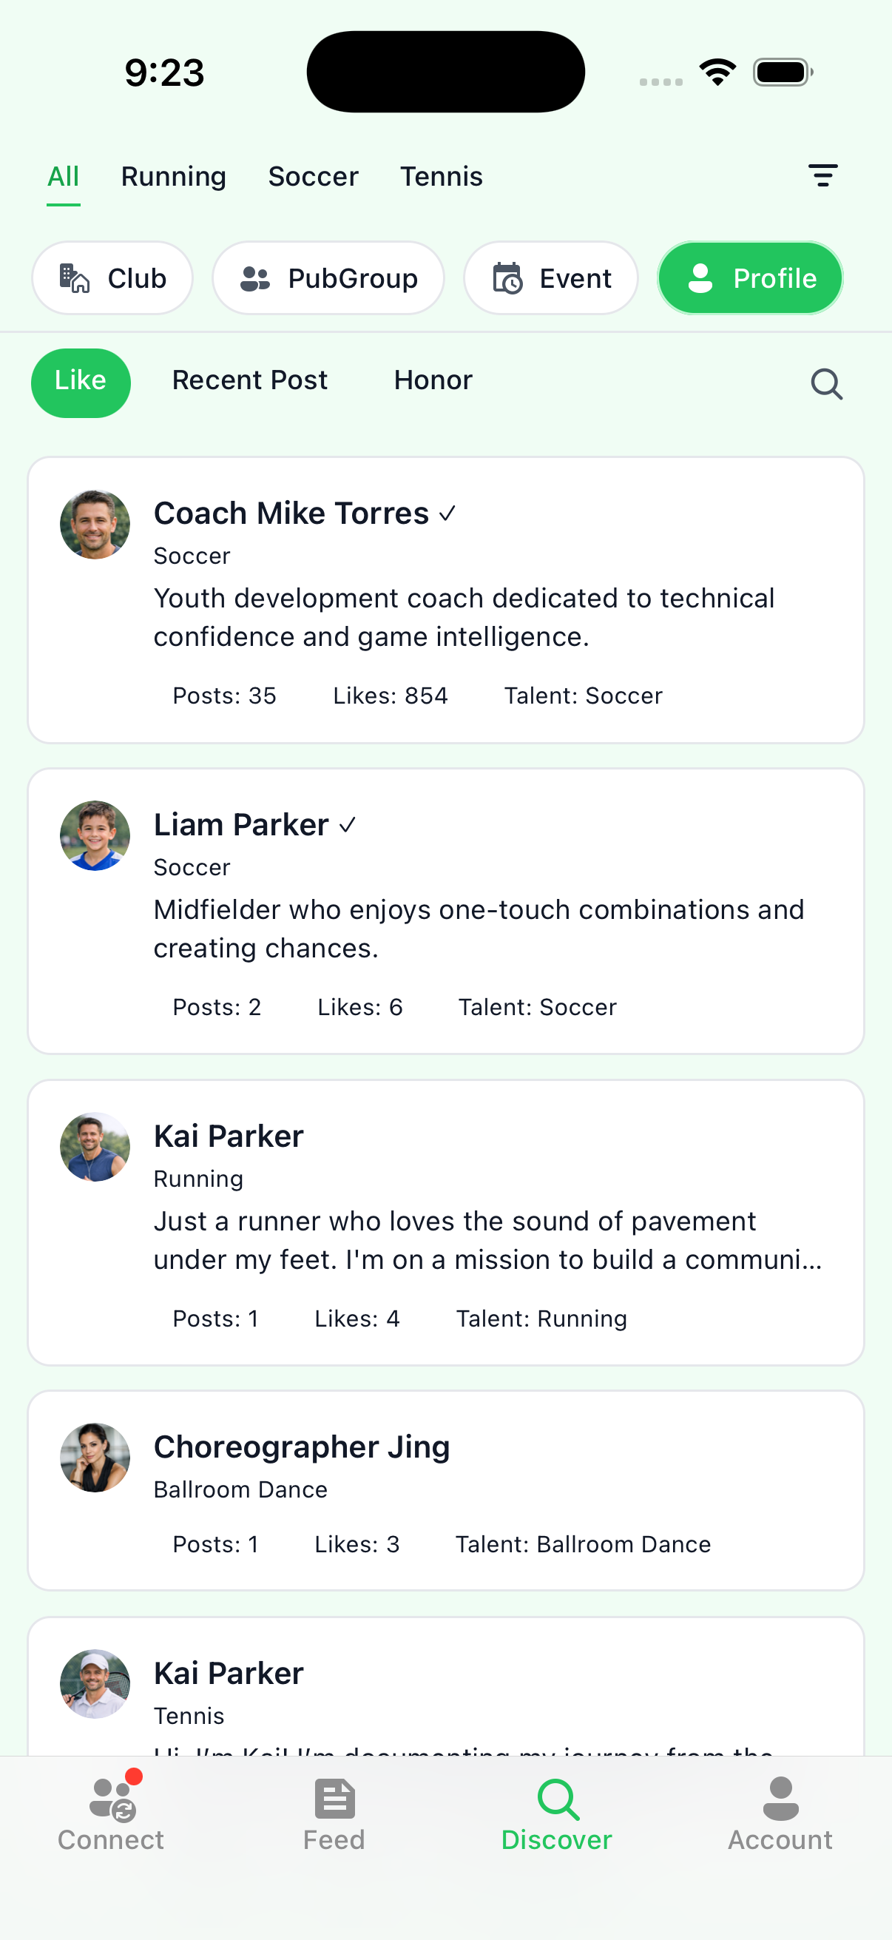Open the filter options icon

[822, 175]
